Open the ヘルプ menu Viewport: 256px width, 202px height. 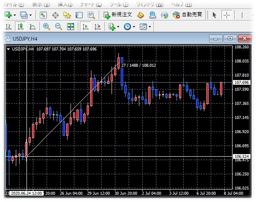point(182,4)
